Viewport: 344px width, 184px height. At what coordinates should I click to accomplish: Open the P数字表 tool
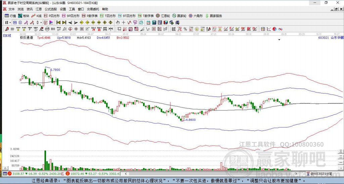point(90,16)
